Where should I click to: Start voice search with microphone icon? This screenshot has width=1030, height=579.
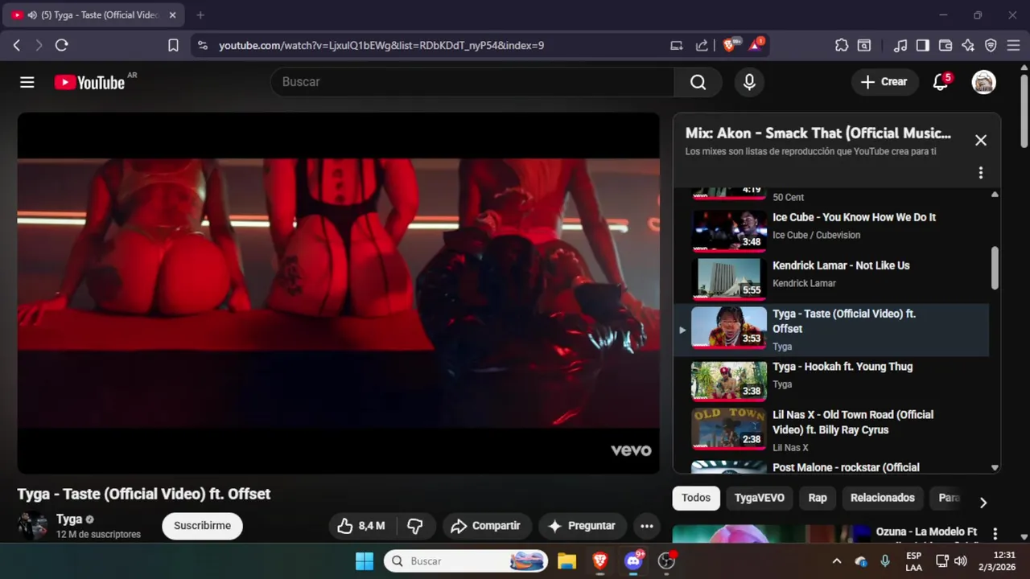tap(749, 82)
